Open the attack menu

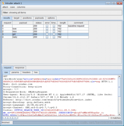(5, 7)
